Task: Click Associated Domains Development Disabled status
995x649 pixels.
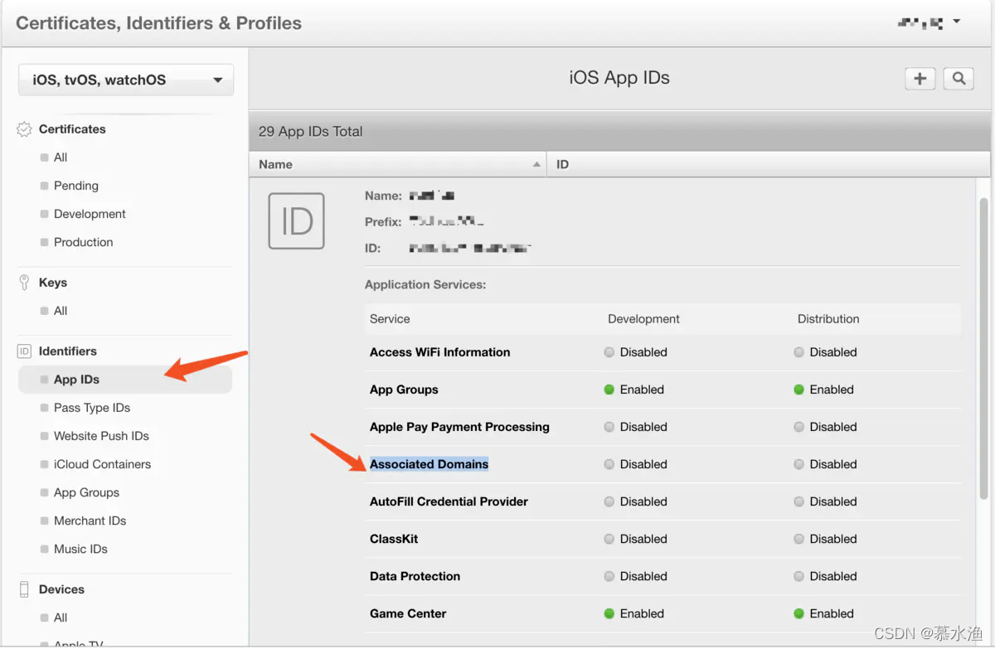Action: click(x=635, y=464)
